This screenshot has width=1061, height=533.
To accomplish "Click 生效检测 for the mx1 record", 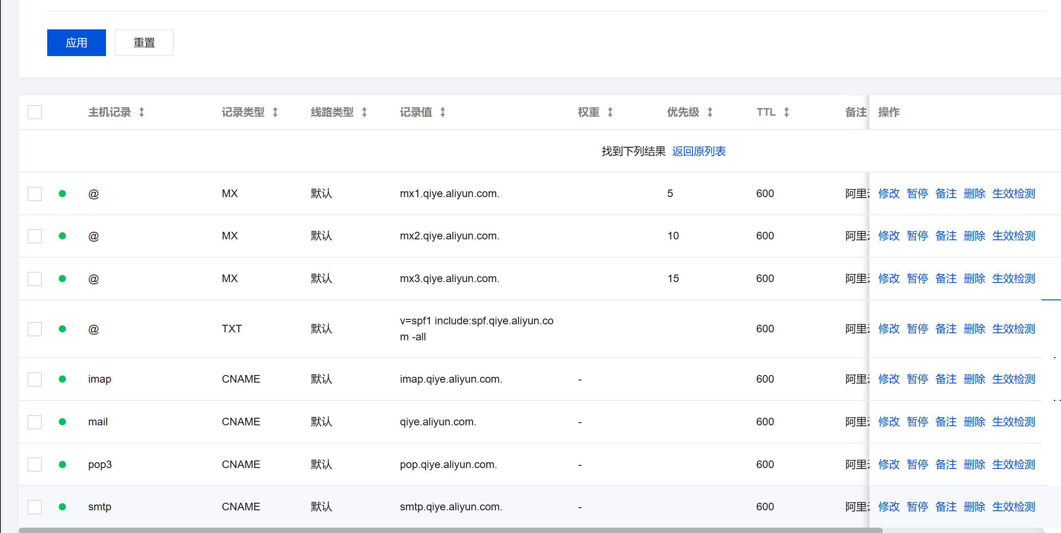I will pos(1014,194).
